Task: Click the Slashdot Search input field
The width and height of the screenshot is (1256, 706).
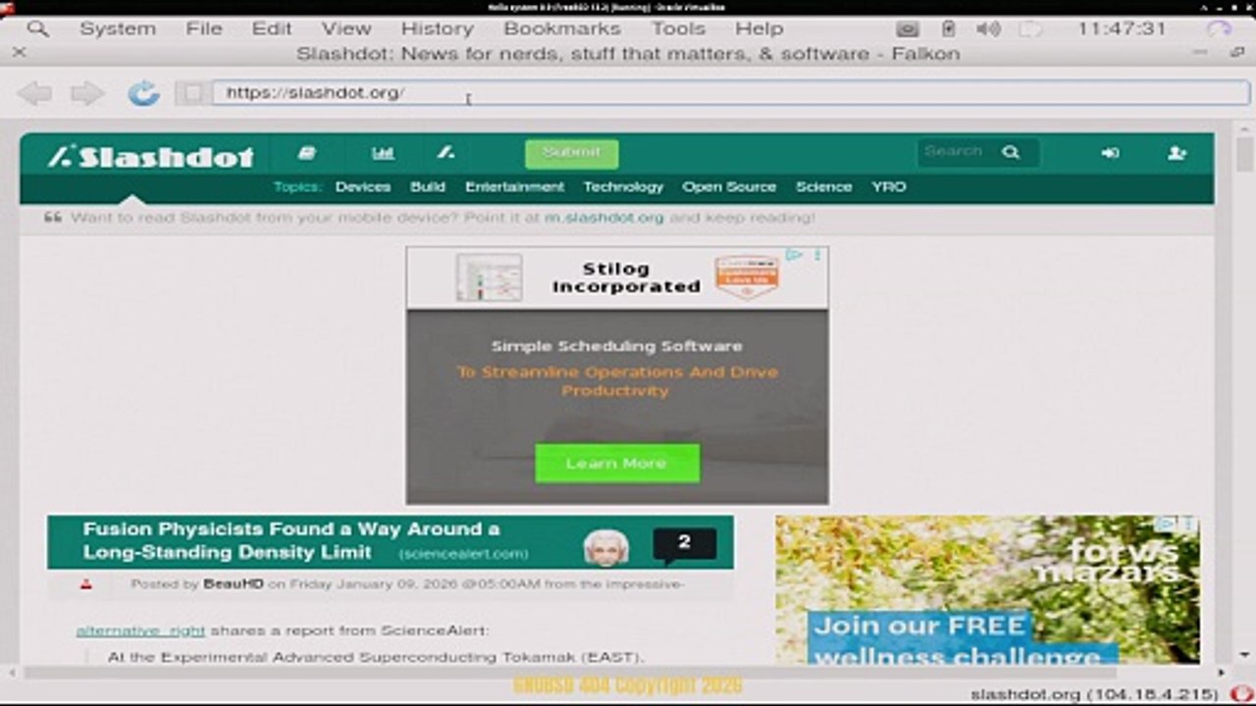Action: click(958, 152)
